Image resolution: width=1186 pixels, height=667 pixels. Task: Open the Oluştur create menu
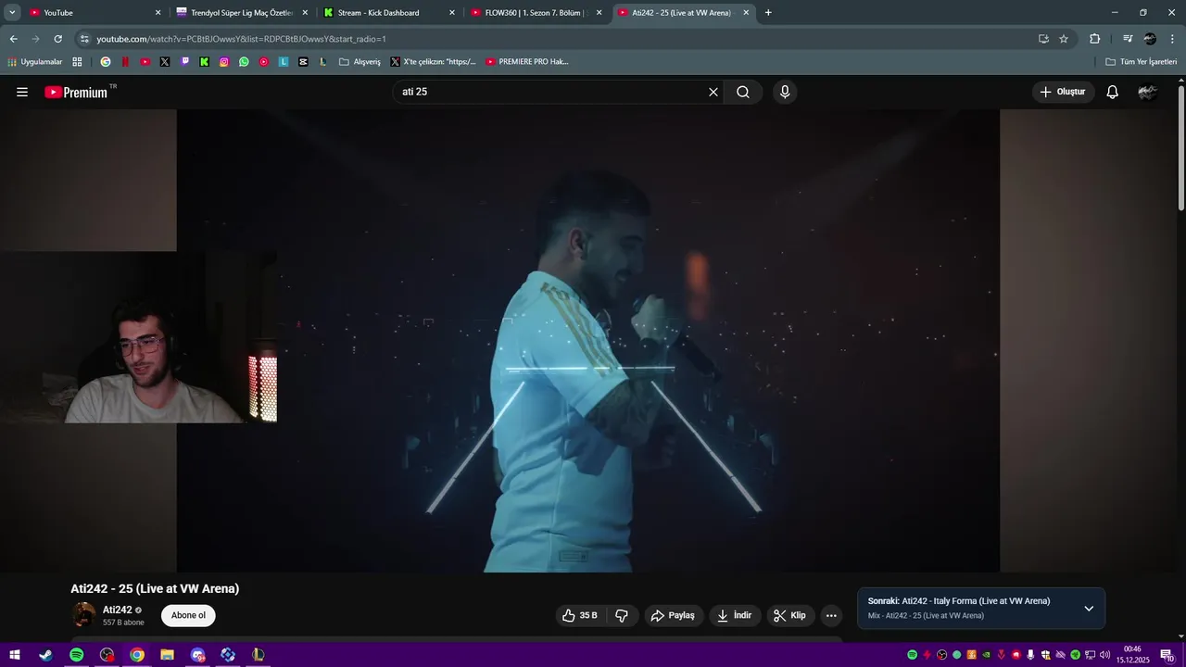tap(1063, 92)
